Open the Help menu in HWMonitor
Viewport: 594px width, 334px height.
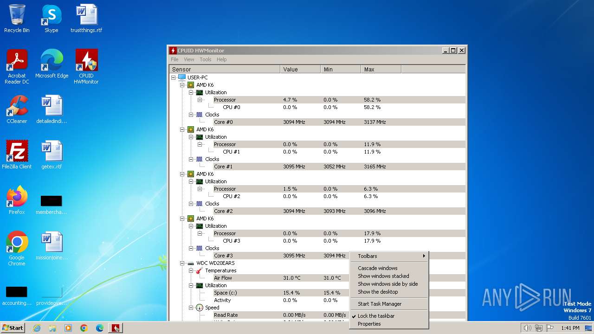pos(222,59)
